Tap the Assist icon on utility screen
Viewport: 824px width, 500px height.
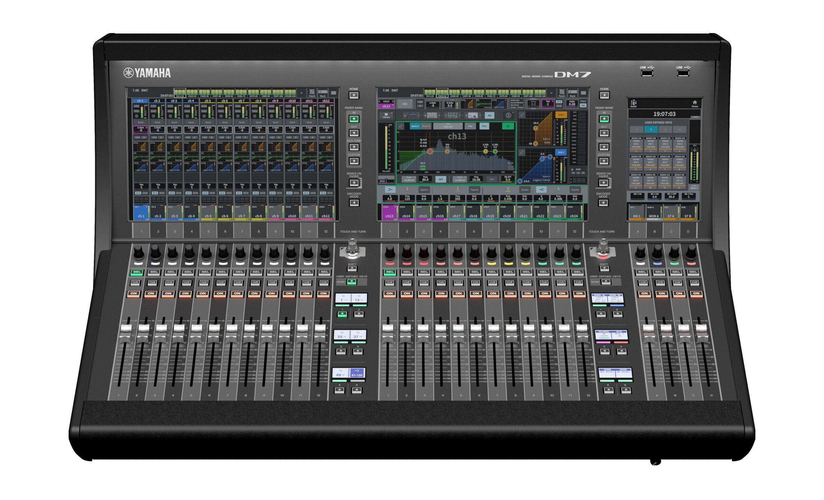[633, 104]
